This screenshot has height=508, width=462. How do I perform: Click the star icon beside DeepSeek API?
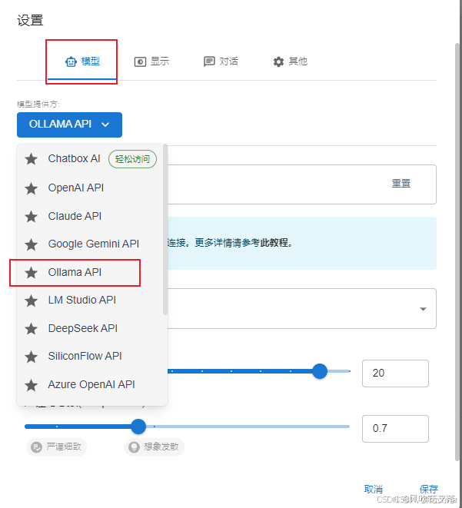[31, 329]
